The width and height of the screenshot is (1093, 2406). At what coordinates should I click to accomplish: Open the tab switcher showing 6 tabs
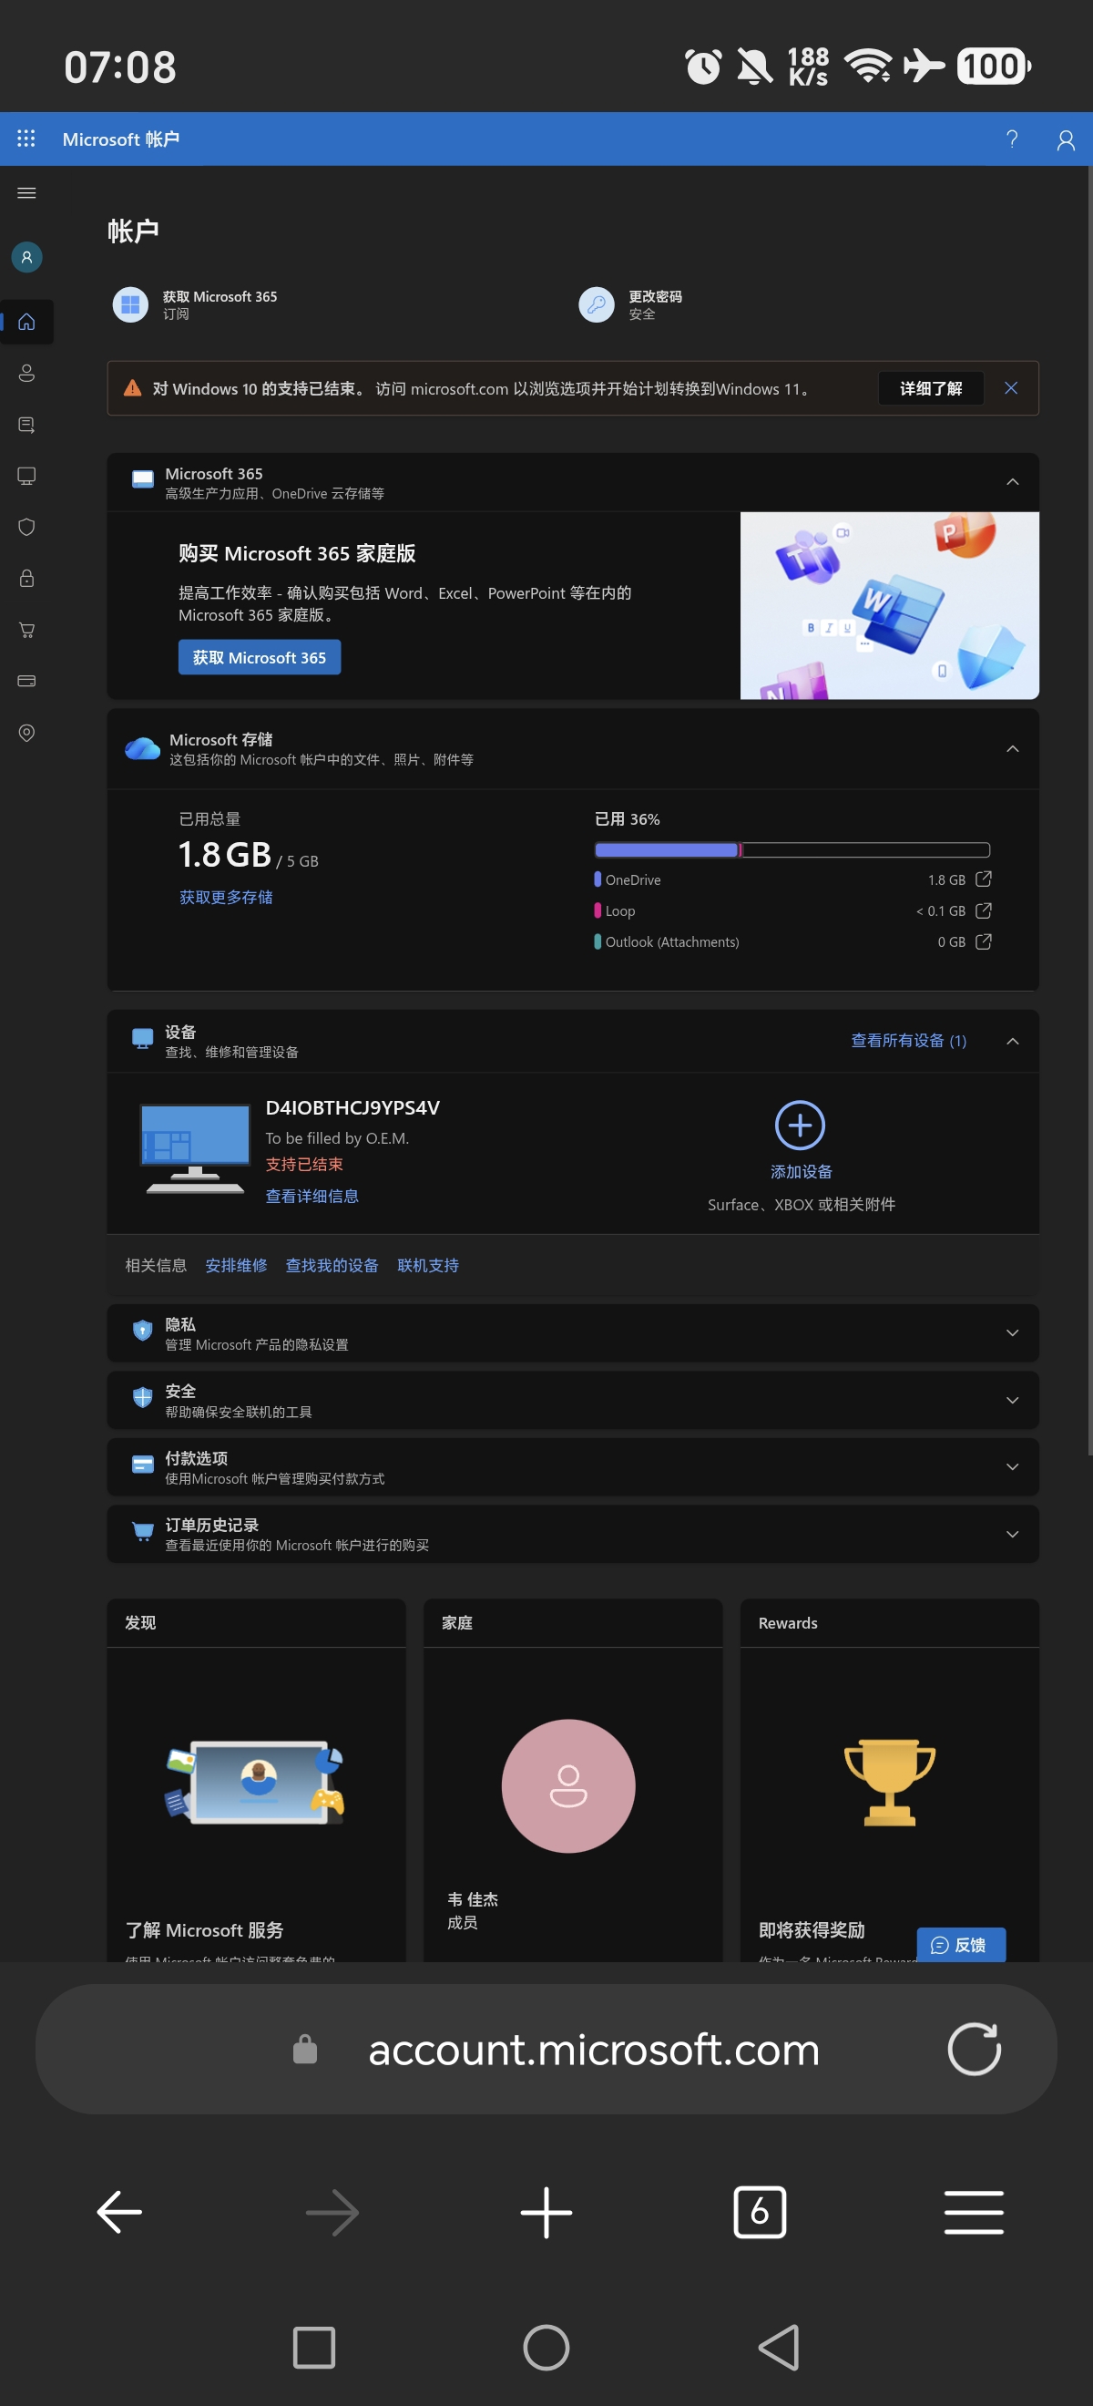click(x=760, y=2211)
